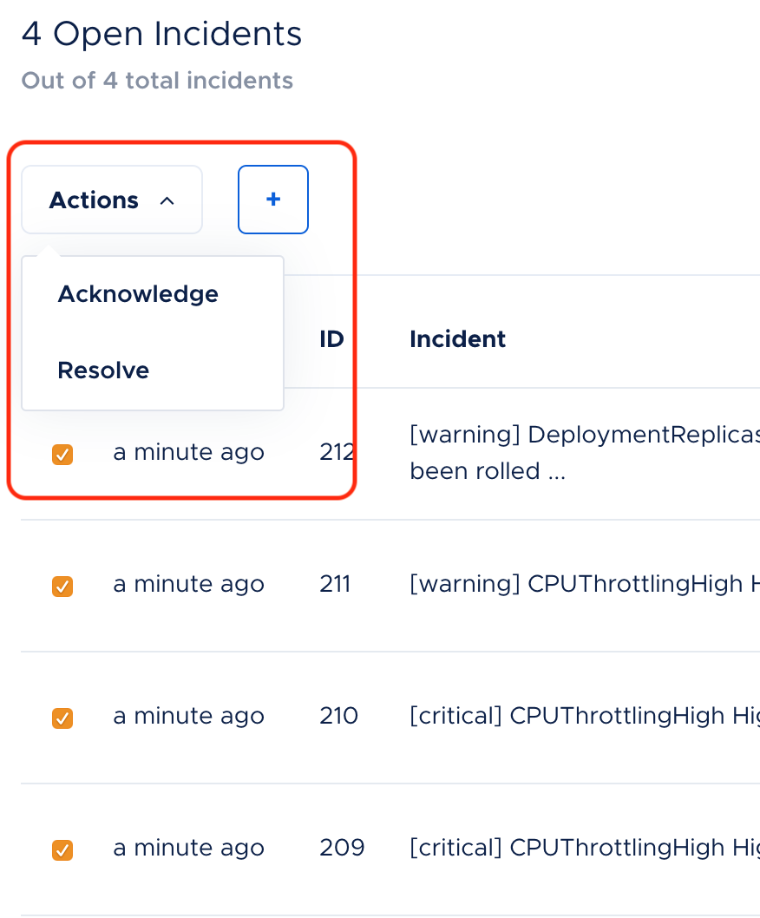
Task: Uncheck the checkbox for incident 212
Action: tap(62, 455)
